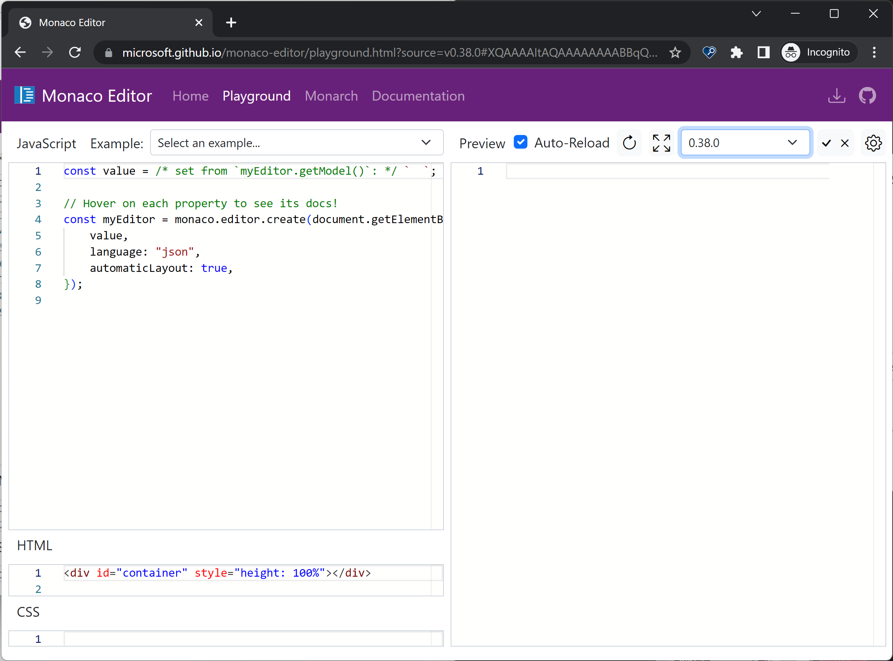Open the Select an example dropdown
The width and height of the screenshot is (893, 661).
point(297,143)
